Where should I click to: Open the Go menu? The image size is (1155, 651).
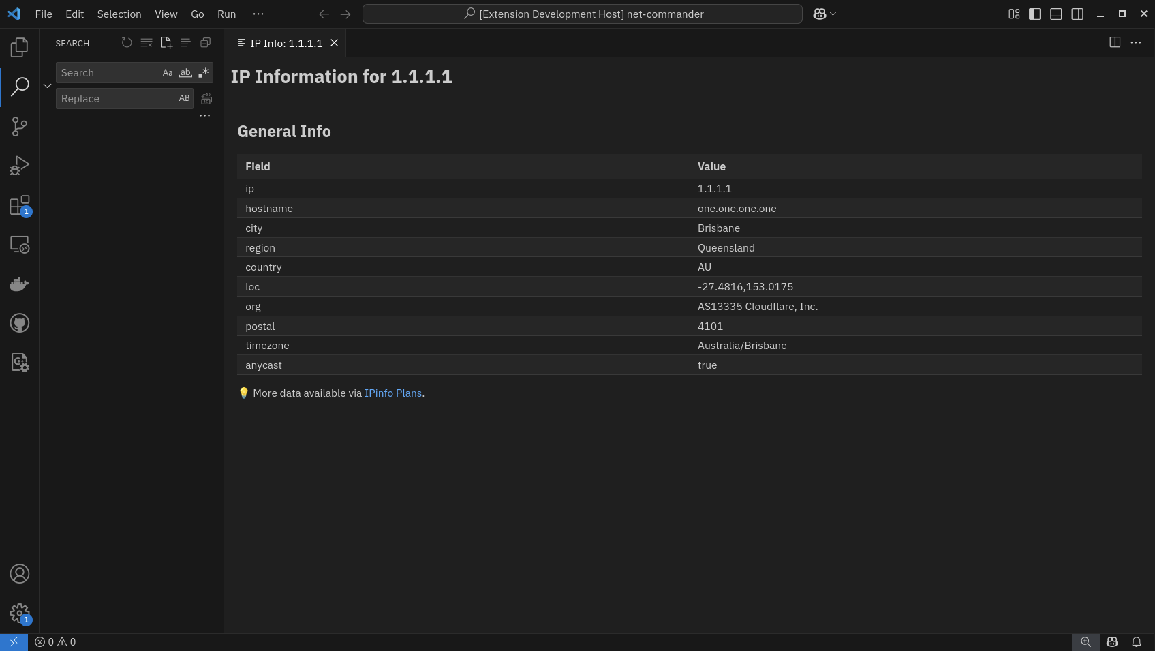click(x=198, y=14)
